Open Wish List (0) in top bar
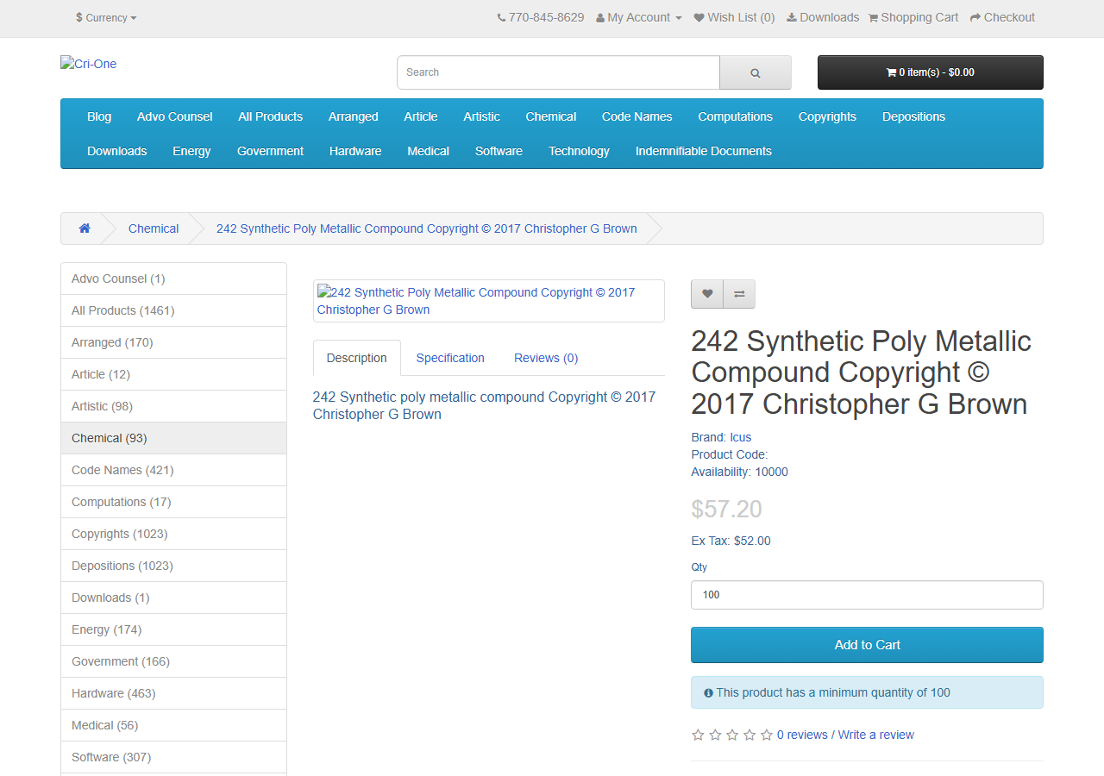1104x776 pixels. coord(735,17)
